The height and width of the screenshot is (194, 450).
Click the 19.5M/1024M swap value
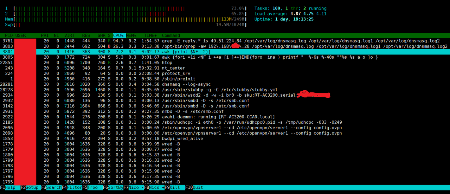(230, 25)
